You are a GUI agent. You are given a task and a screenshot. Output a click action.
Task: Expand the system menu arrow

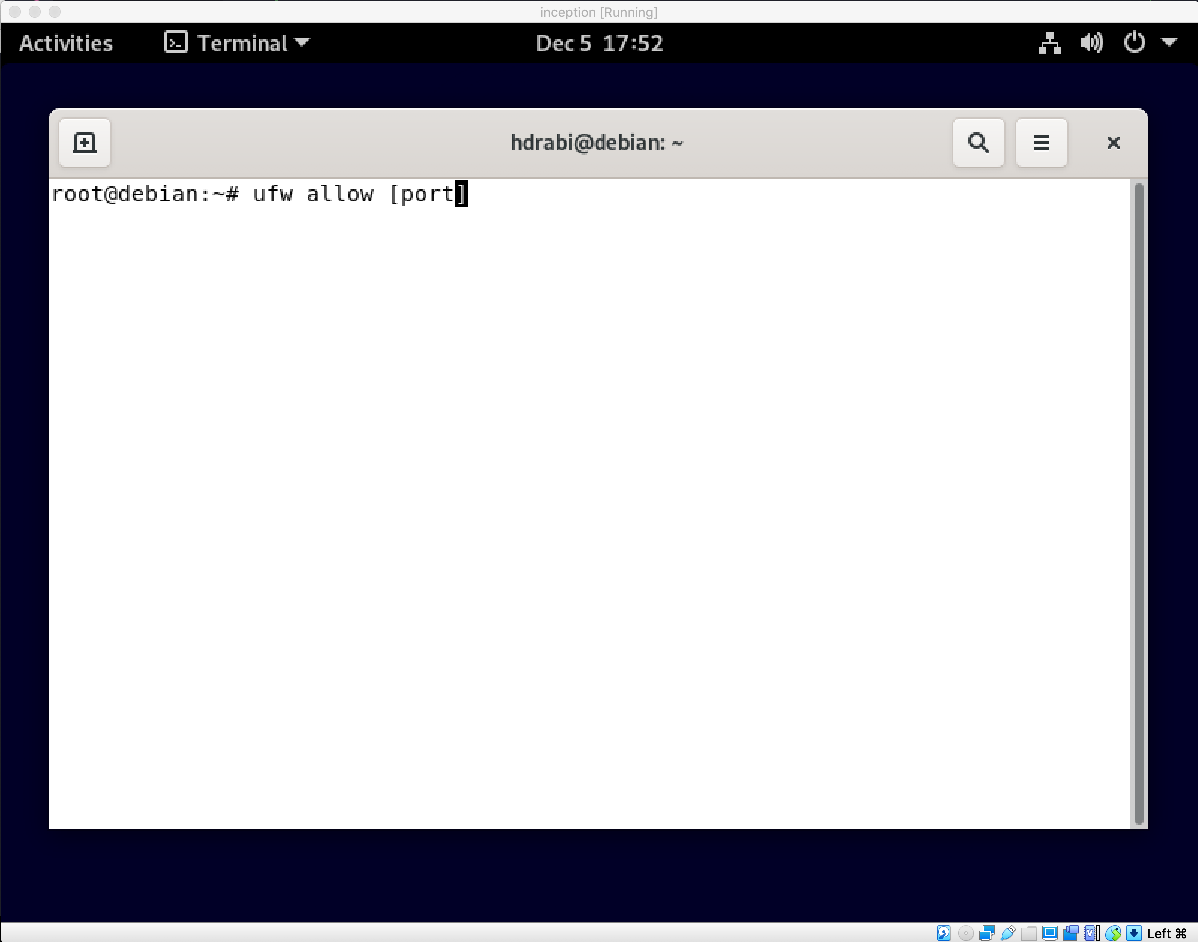(x=1169, y=42)
